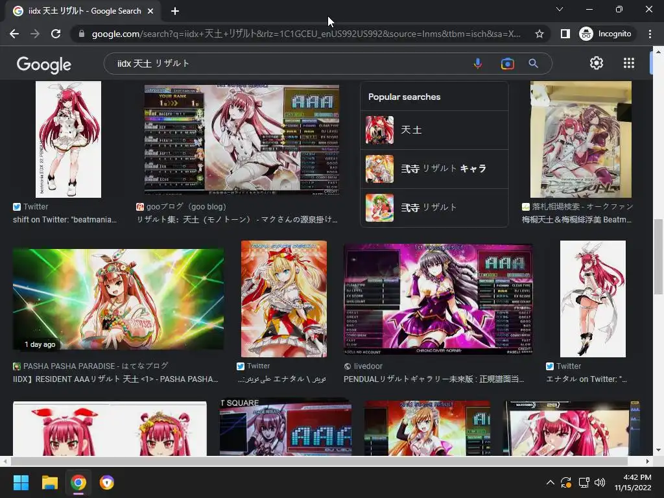Open Google quick settings gear

tap(597, 63)
